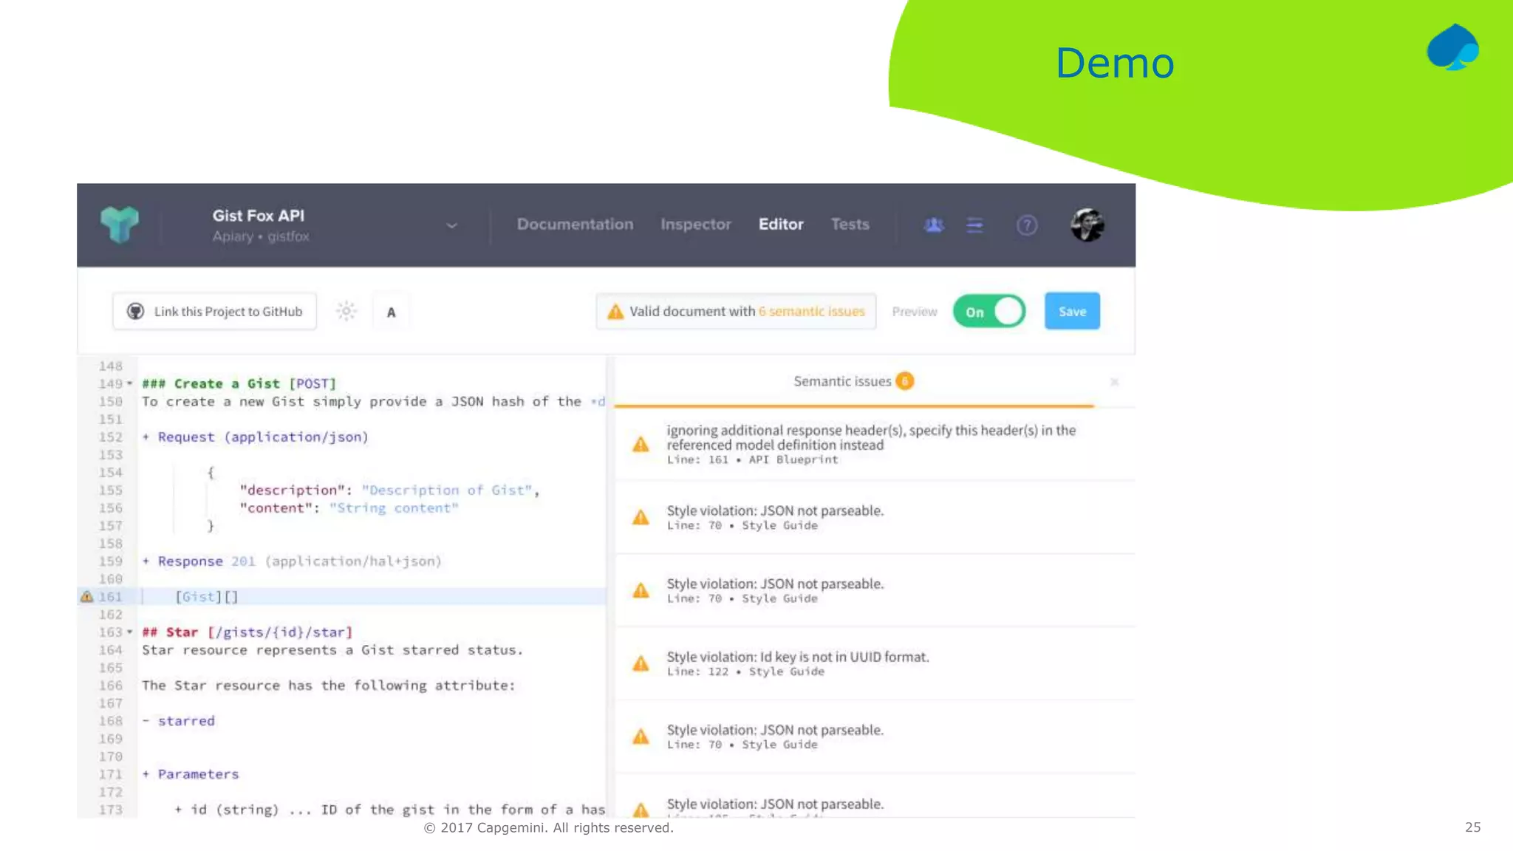Viewport: 1513px width, 851px height.
Task: Open the user avatar profile
Action: coord(1087,225)
